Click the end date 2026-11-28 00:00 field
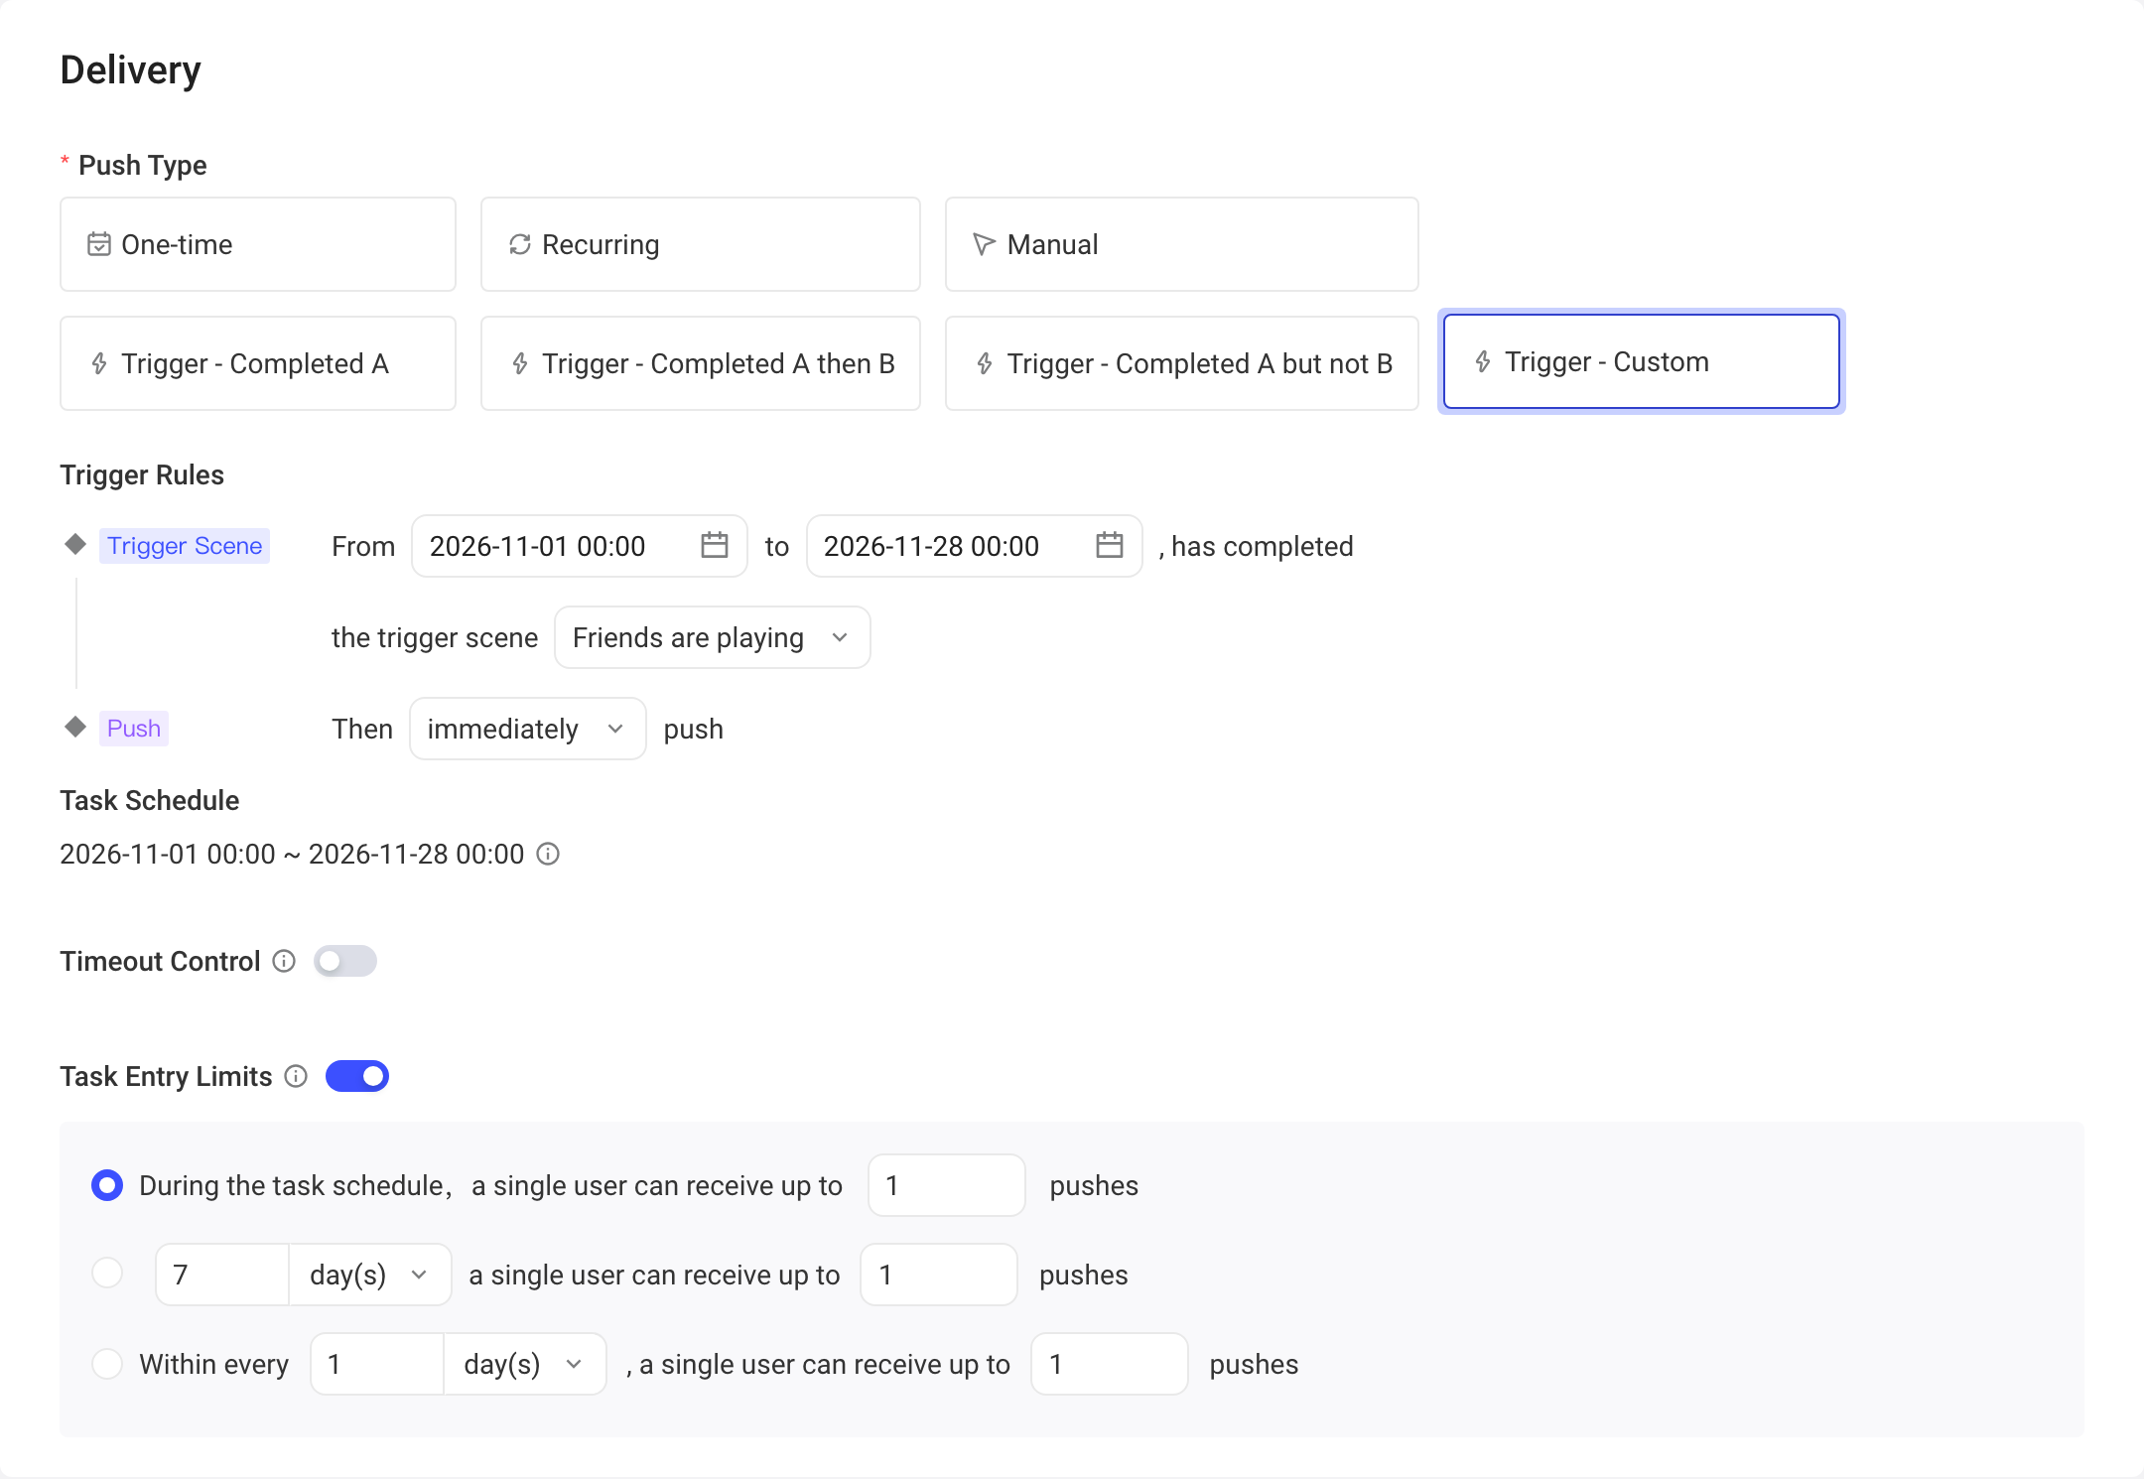2144x1479 pixels. click(975, 546)
